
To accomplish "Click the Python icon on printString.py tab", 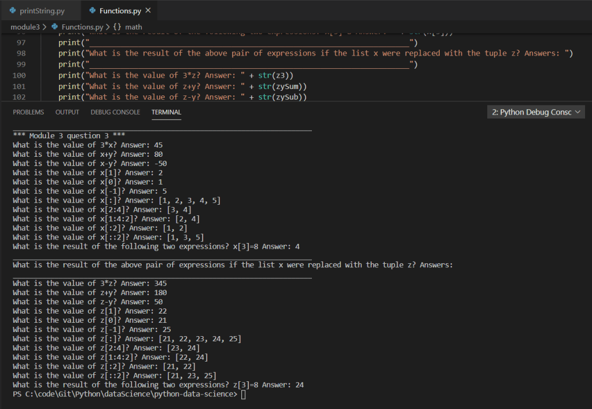I will point(13,11).
